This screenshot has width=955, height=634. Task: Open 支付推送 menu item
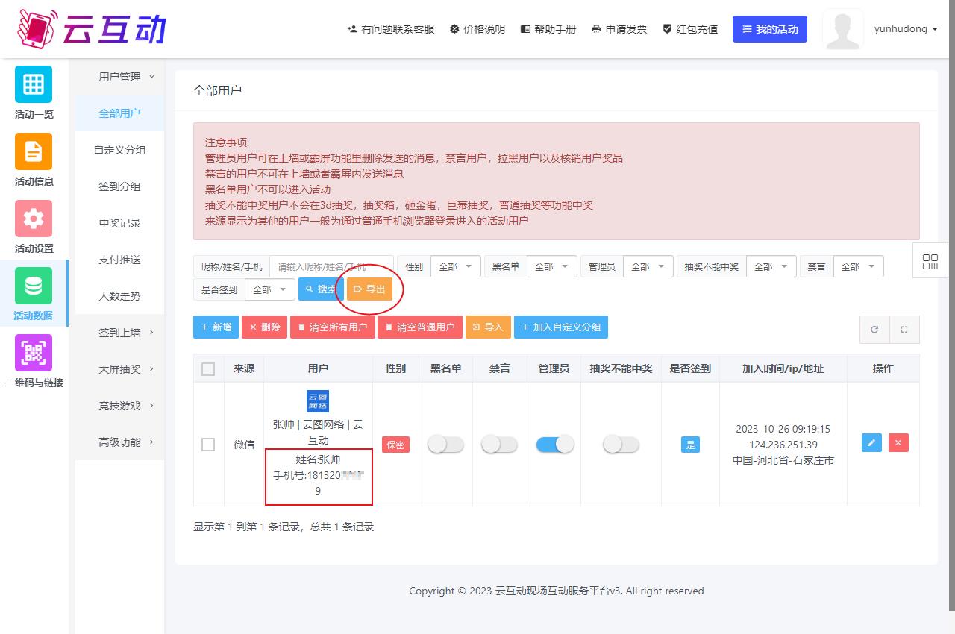[119, 260]
